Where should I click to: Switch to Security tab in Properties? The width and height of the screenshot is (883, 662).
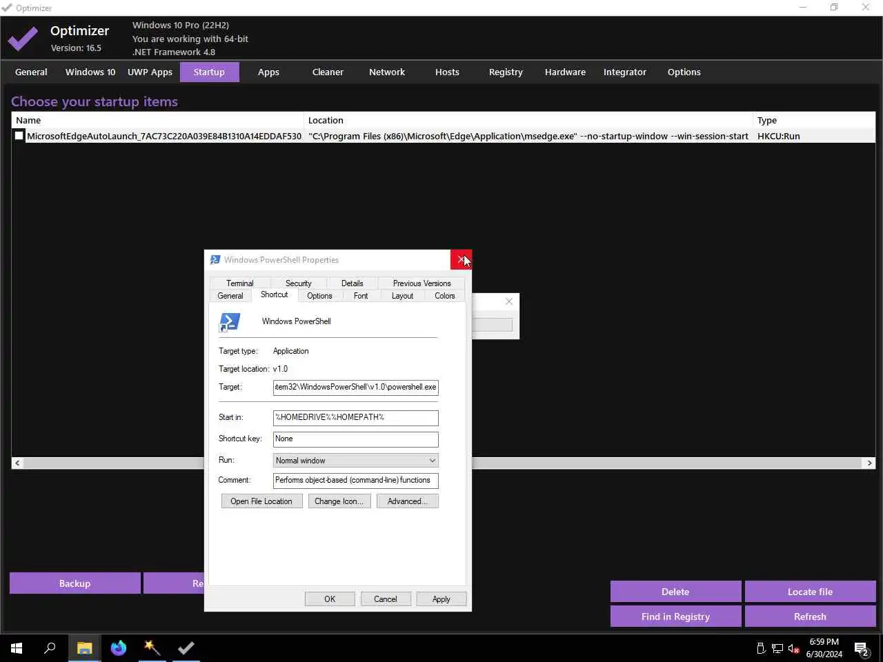pos(298,283)
